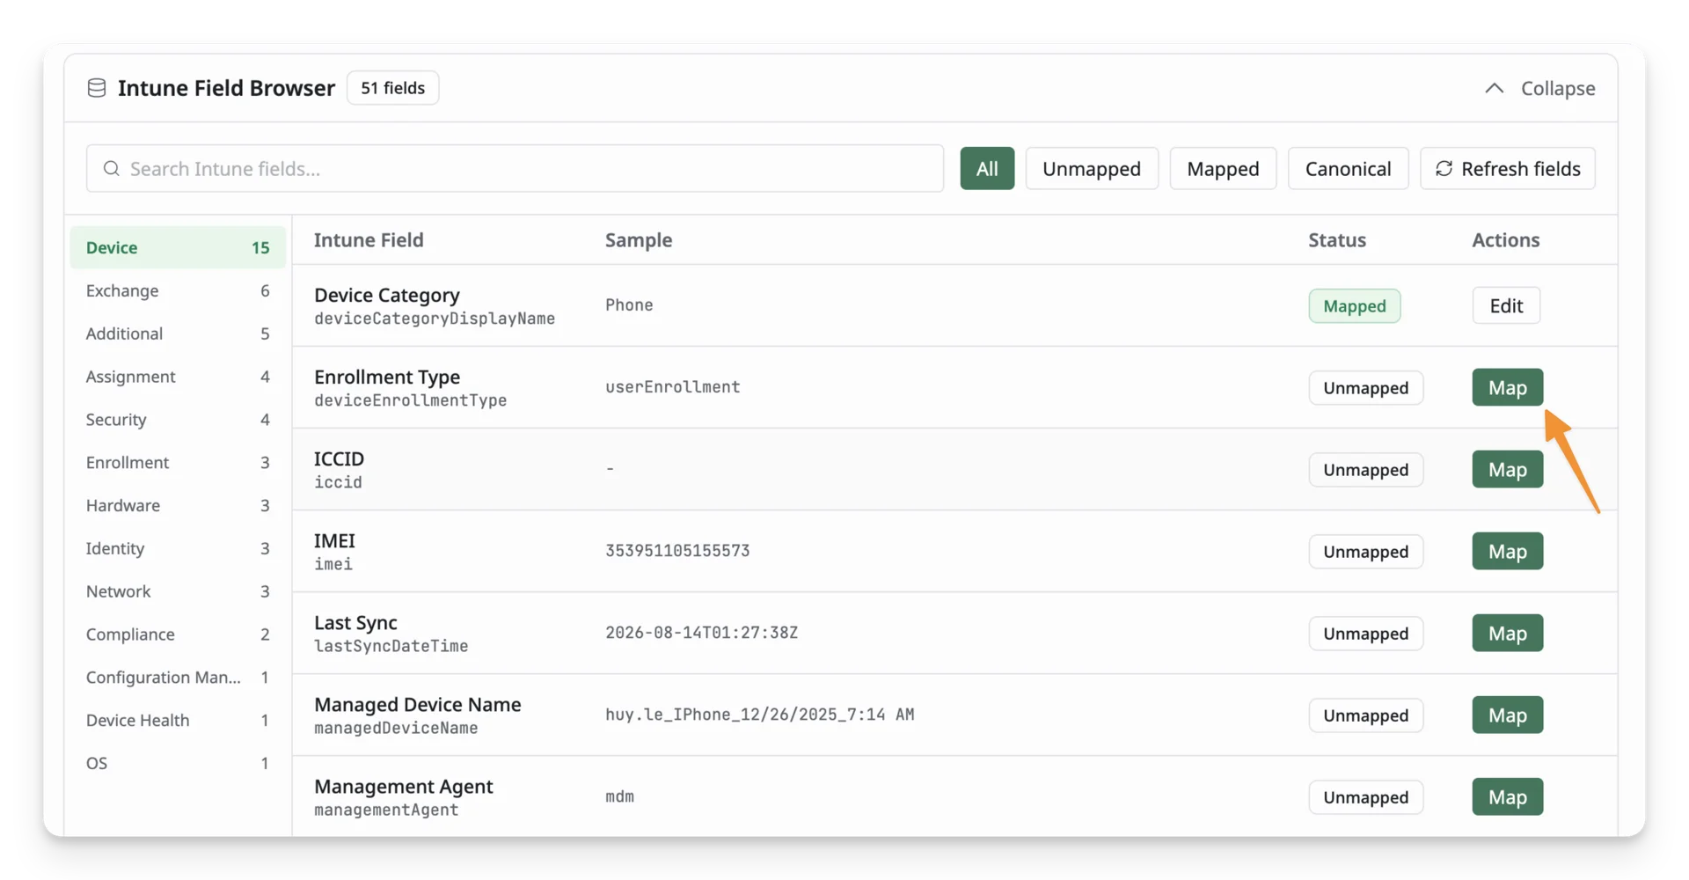1689x880 pixels.
Task: Filter by Unmapped fields
Action: [1092, 168]
